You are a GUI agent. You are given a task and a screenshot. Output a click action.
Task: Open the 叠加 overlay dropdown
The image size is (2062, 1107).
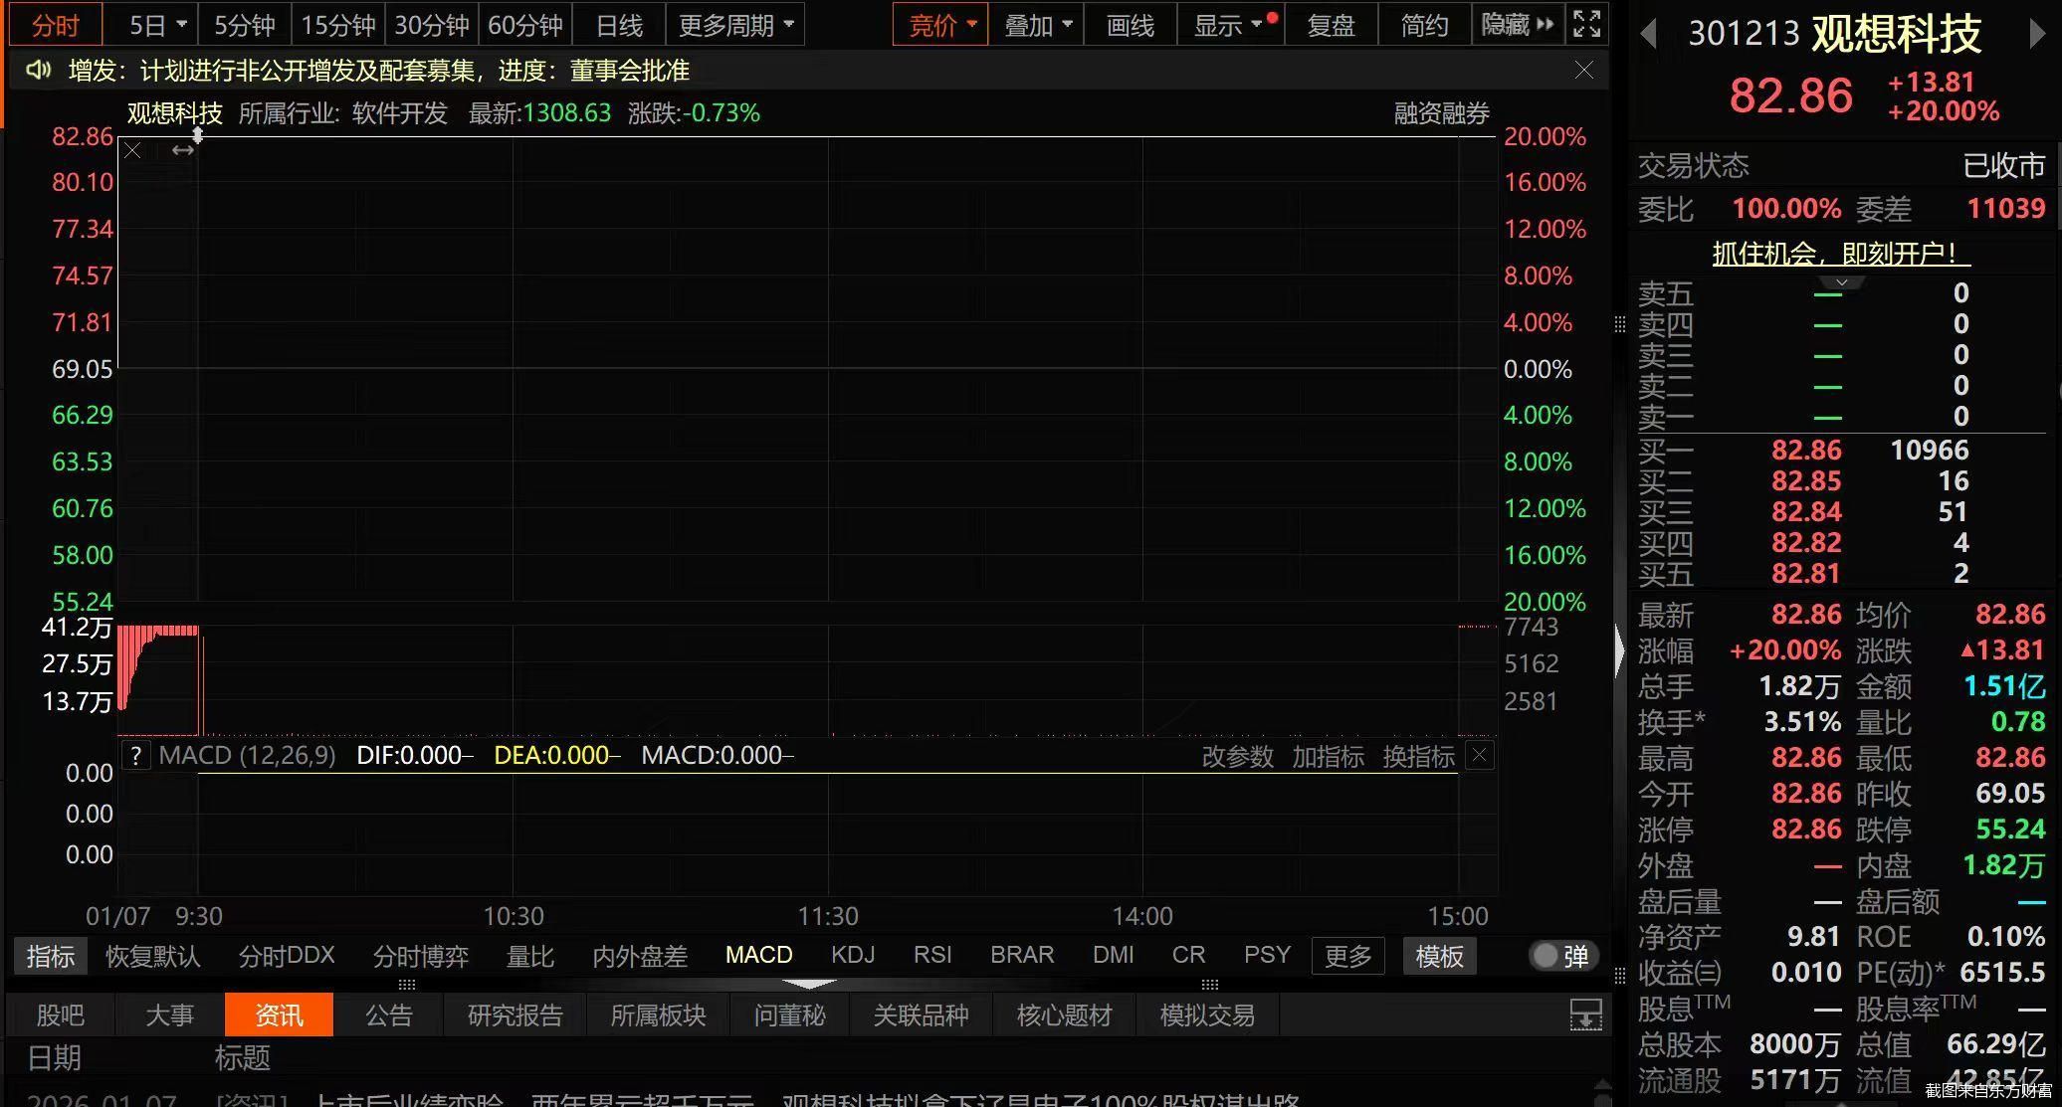point(1037,25)
